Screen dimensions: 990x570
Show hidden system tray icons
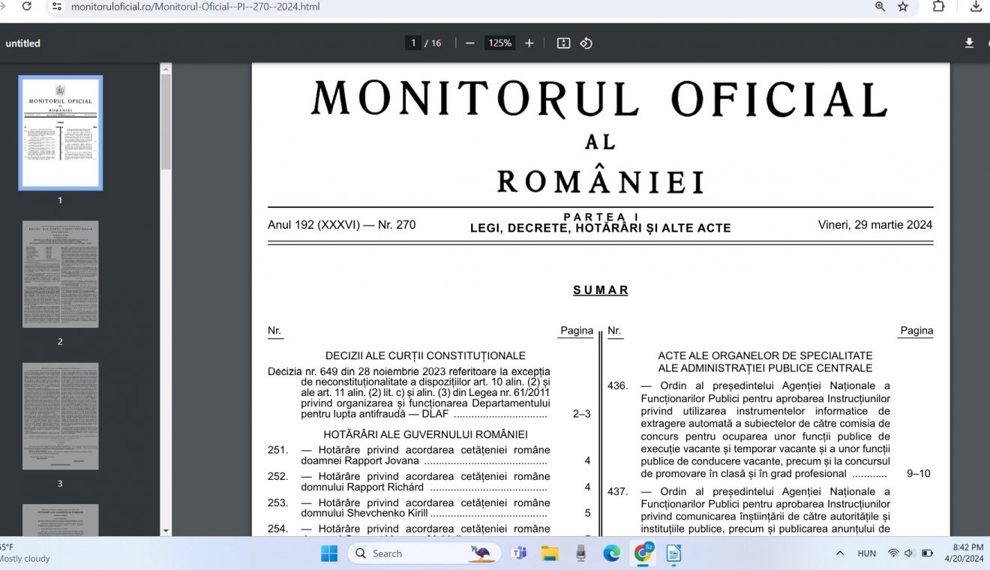(x=840, y=553)
